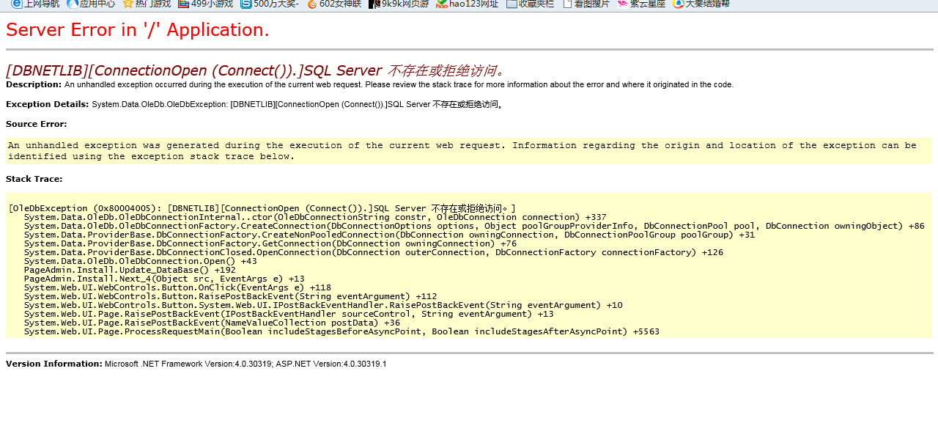This screenshot has width=938, height=437.
Task: Click the hao123网址 bookmark icon
Action: 441,4
